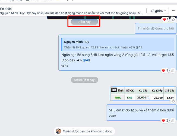Image resolution: width=177 pixels, height=136 pixels.
Task: Click the name Tuyền in system notice
Action: [67, 131]
